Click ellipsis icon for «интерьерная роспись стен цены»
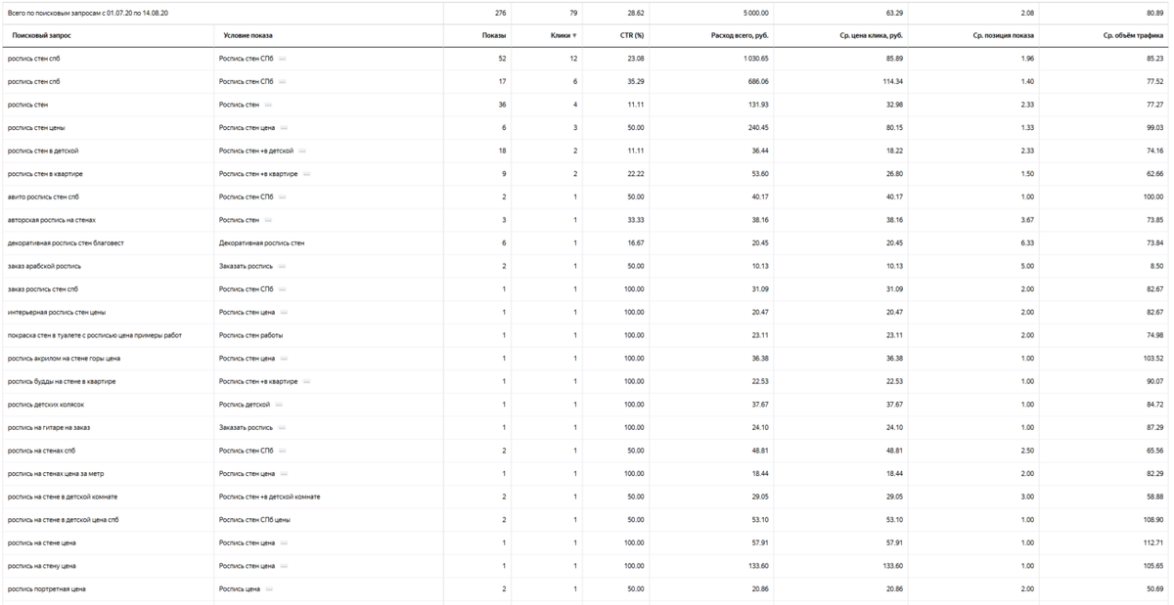This screenshot has height=605, width=1174. click(x=283, y=313)
